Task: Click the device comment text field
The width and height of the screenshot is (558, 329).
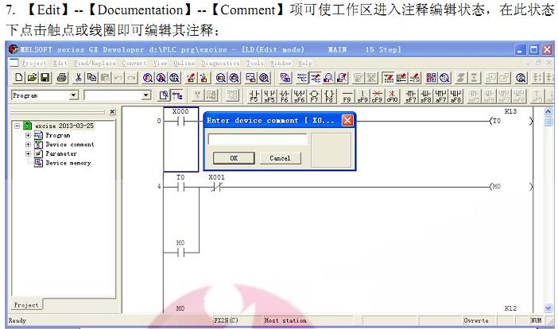Action: pyautogui.click(x=257, y=139)
